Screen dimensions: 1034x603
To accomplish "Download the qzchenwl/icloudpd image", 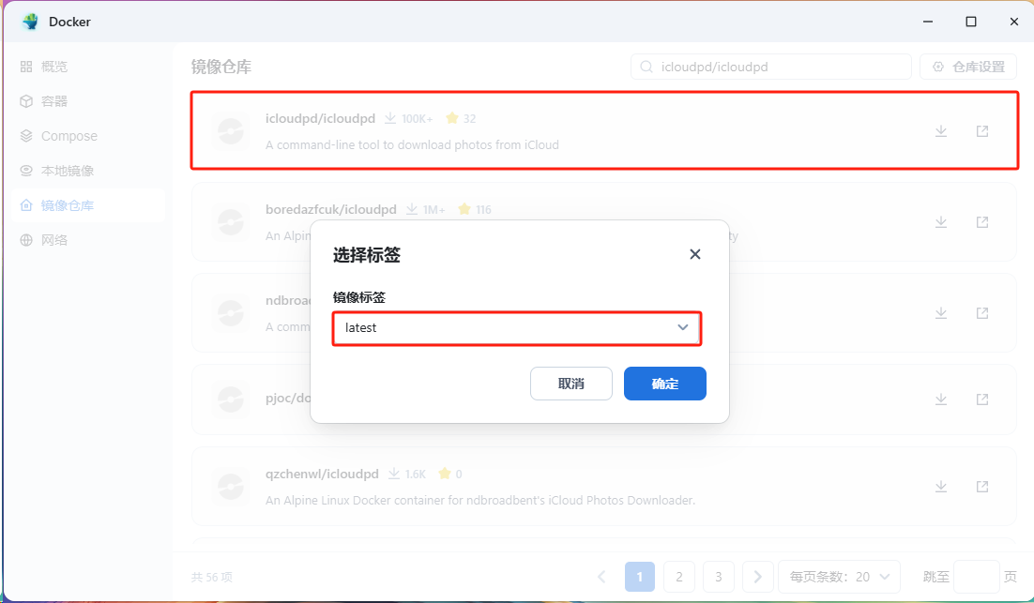I will (941, 487).
